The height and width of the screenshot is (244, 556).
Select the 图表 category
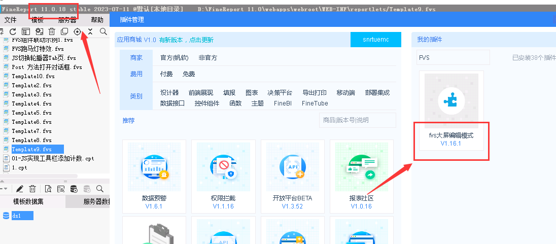252,93
